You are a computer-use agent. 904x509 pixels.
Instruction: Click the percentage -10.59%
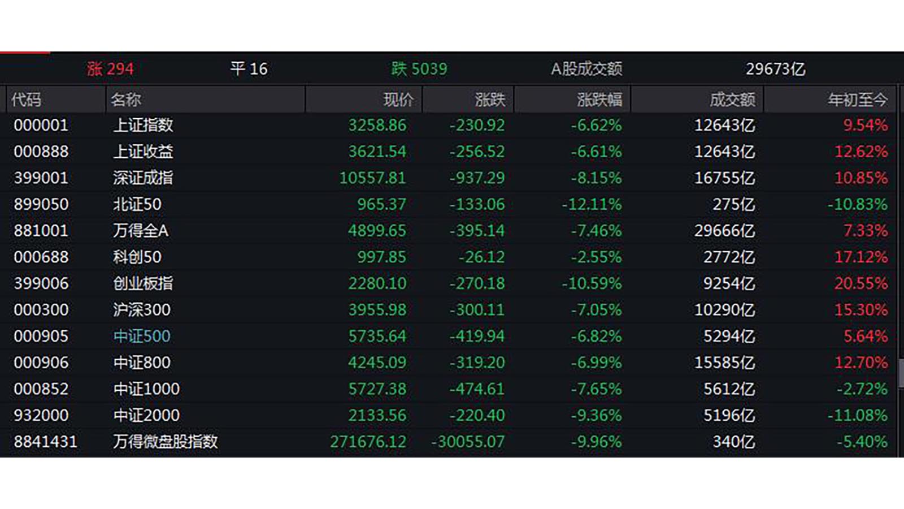(x=592, y=283)
